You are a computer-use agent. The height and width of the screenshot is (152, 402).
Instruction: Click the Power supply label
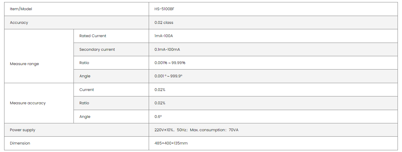(x=23, y=130)
